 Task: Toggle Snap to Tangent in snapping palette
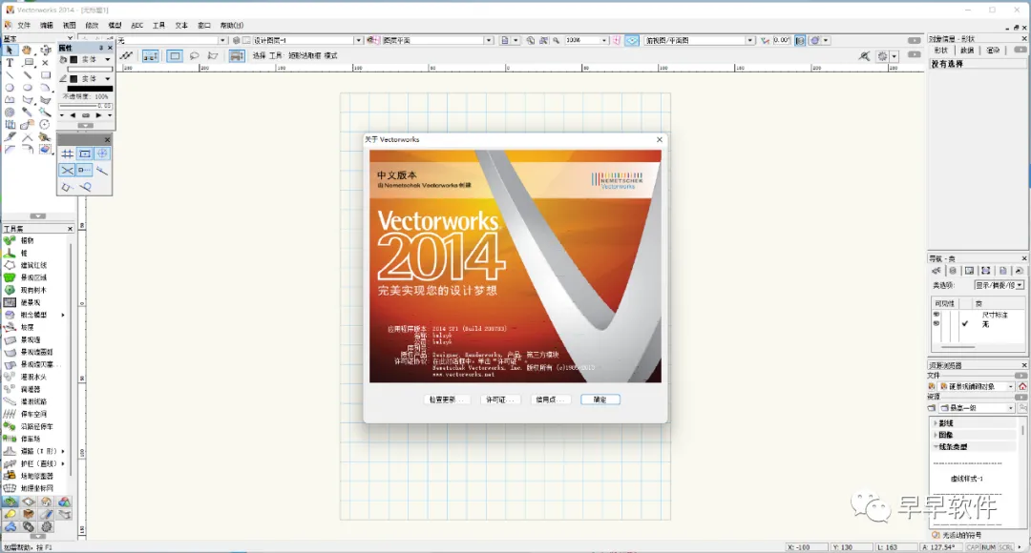point(85,187)
